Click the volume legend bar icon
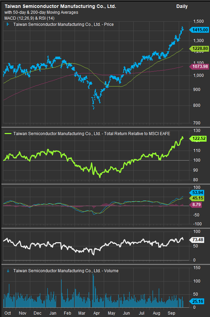Screen dimensions: 210x317 pyautogui.click(x=8, y=271)
